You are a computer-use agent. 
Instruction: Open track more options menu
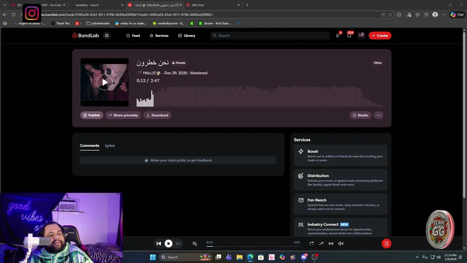point(378,115)
